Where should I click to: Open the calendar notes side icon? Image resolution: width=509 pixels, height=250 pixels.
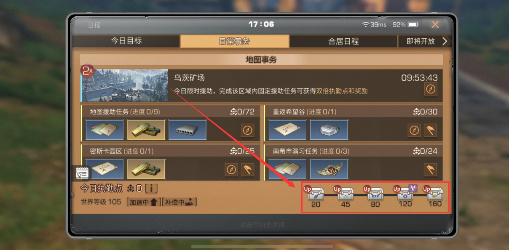[x=83, y=173]
